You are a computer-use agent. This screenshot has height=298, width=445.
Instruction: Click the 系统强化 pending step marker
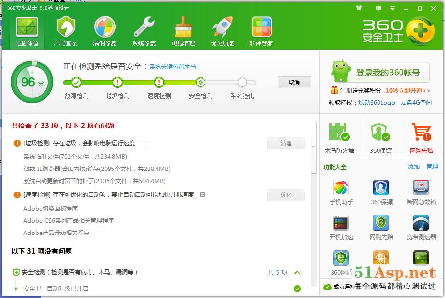(242, 82)
